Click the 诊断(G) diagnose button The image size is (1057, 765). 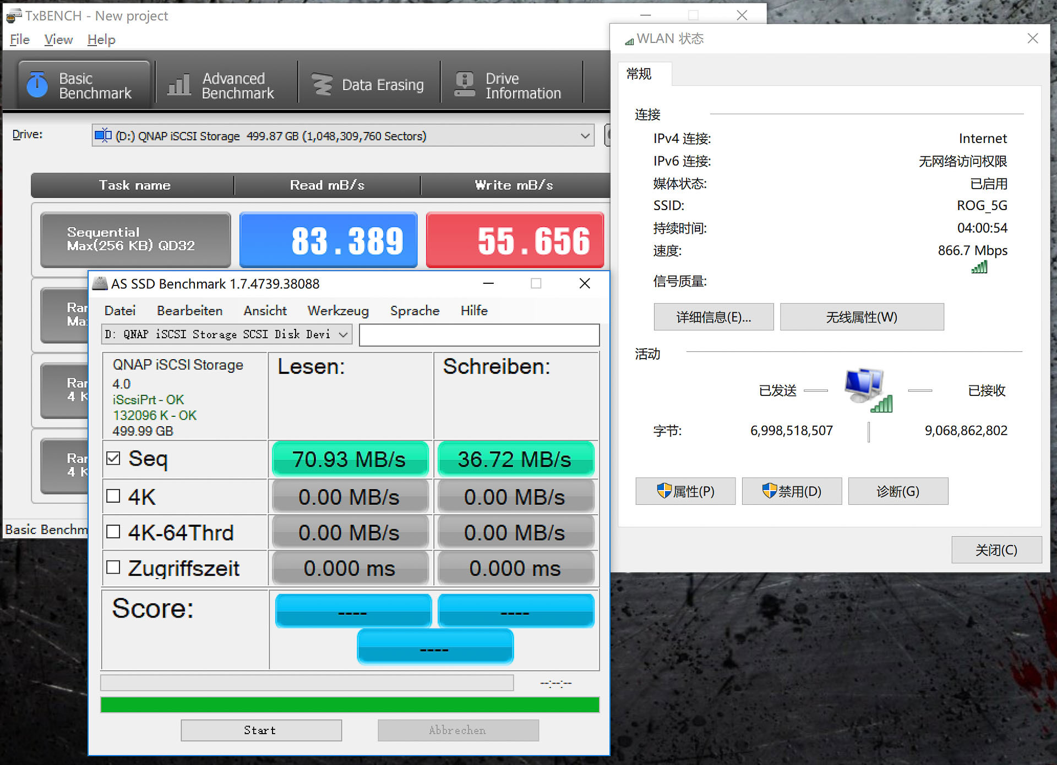(x=898, y=491)
